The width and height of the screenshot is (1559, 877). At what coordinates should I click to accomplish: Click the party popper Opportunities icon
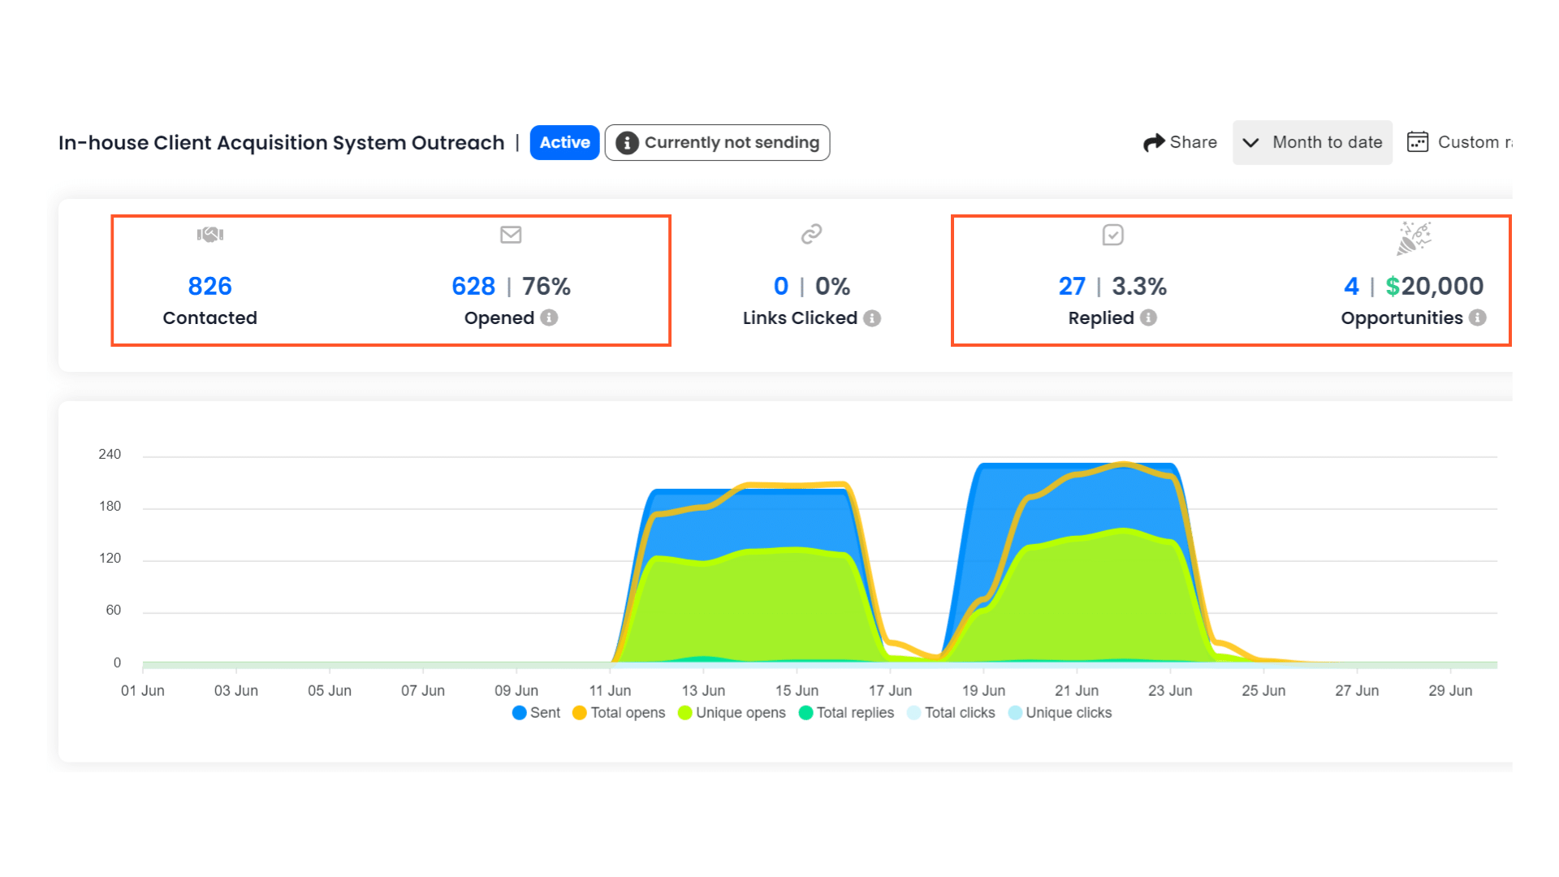click(1414, 238)
